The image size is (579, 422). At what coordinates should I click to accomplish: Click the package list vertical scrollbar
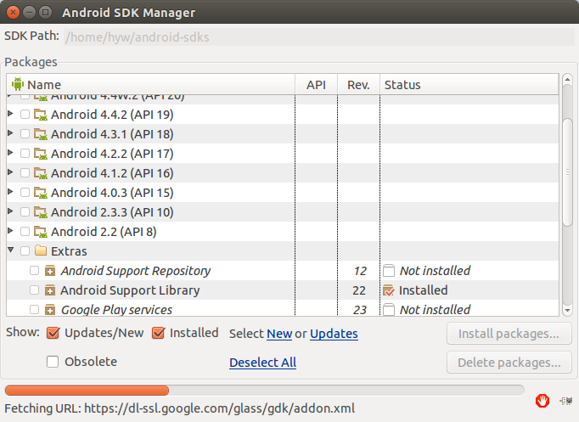click(x=567, y=170)
